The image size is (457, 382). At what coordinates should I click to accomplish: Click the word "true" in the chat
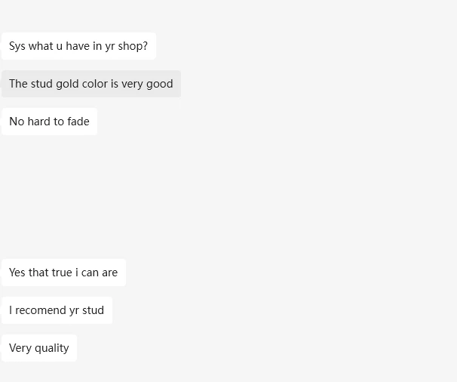click(62, 273)
